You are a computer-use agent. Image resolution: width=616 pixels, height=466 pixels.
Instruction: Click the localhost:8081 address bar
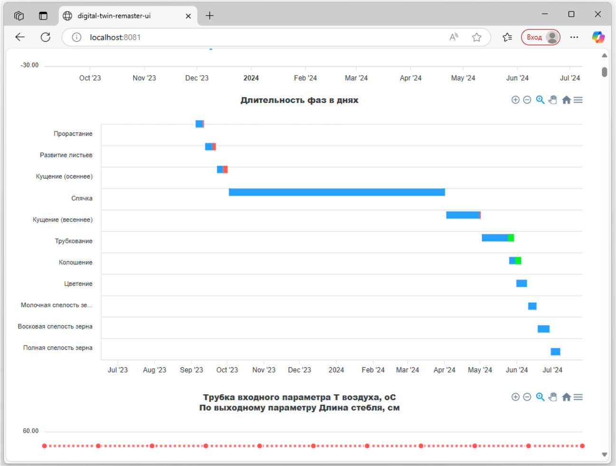click(261, 37)
